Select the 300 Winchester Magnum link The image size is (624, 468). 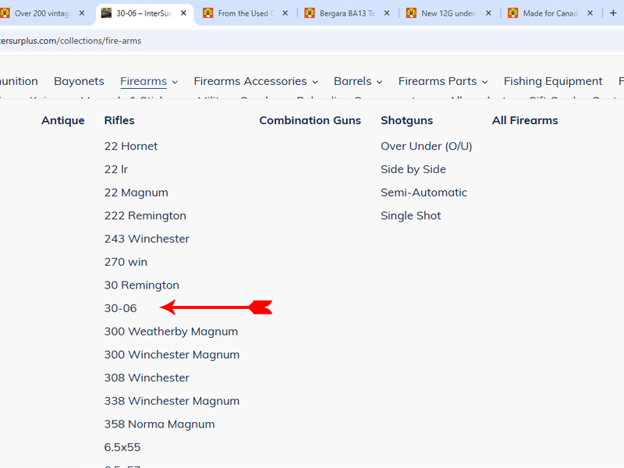point(172,355)
